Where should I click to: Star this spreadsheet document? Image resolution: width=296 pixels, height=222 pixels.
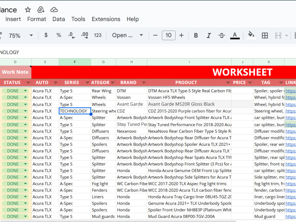coord(28,10)
